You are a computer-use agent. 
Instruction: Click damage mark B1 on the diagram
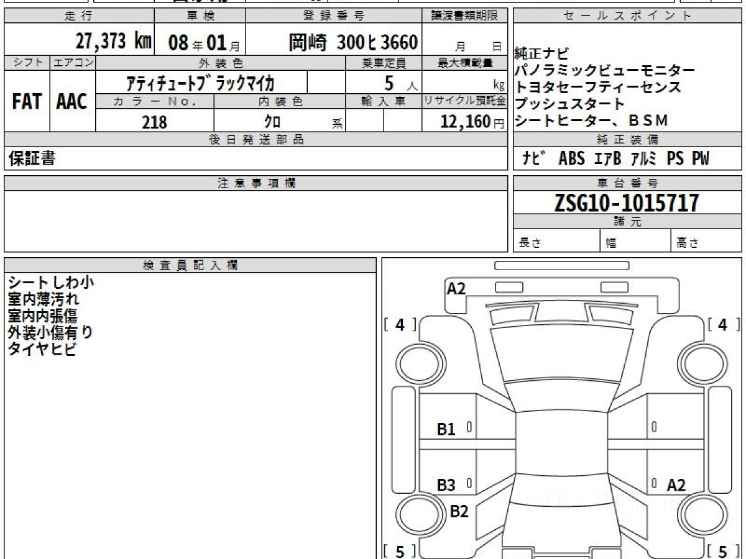pos(446,429)
